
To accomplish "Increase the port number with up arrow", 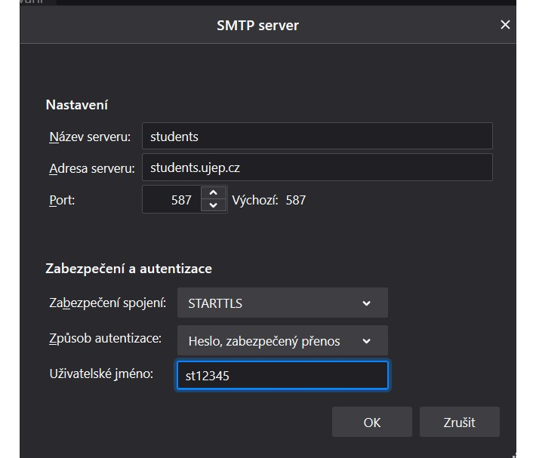I will pos(214,194).
